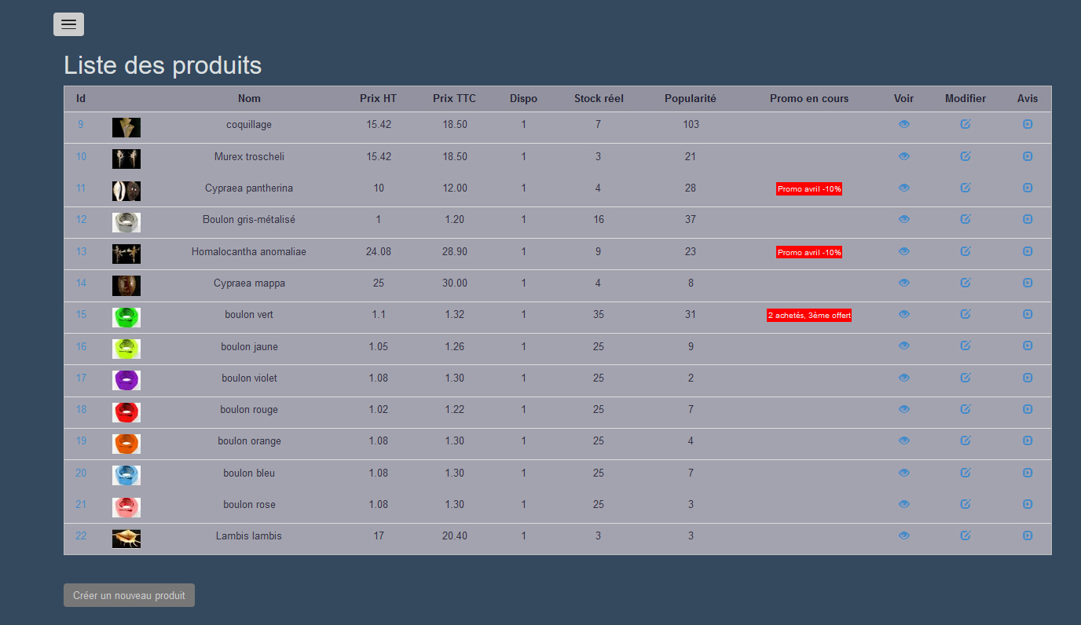This screenshot has height=625, width=1081.
Task: Click the boulon vert green thumbnail
Action: click(126, 317)
